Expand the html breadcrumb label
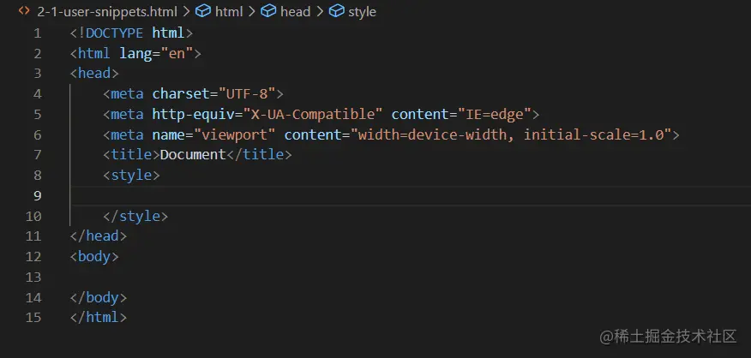 tap(229, 12)
